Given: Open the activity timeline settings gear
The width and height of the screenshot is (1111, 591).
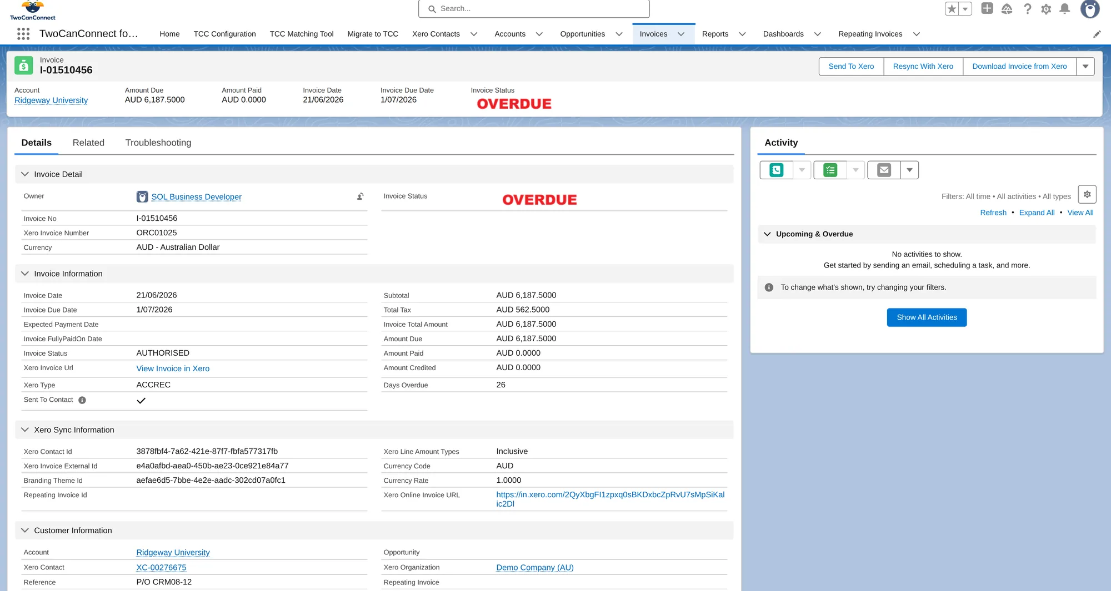Looking at the screenshot, I should pyautogui.click(x=1087, y=194).
